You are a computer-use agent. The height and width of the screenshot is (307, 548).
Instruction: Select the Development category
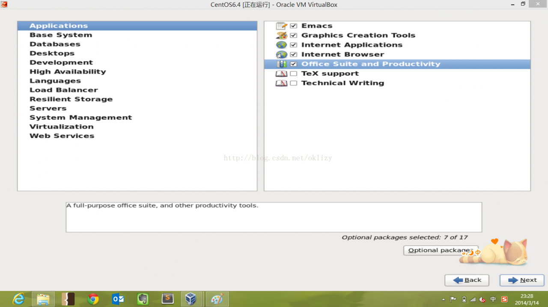(x=137, y=63)
